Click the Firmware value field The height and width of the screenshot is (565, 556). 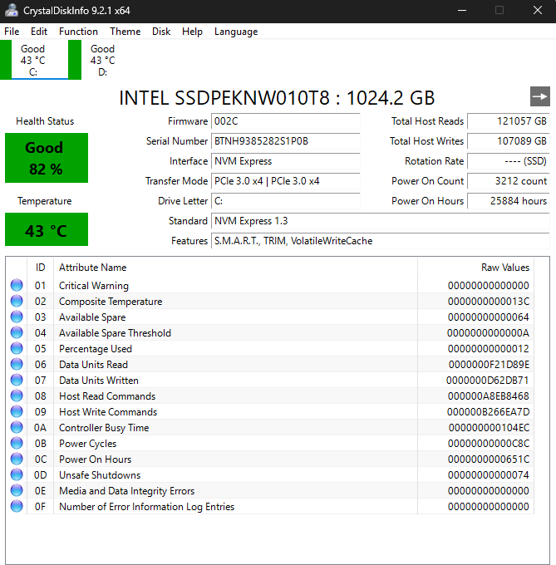point(285,121)
